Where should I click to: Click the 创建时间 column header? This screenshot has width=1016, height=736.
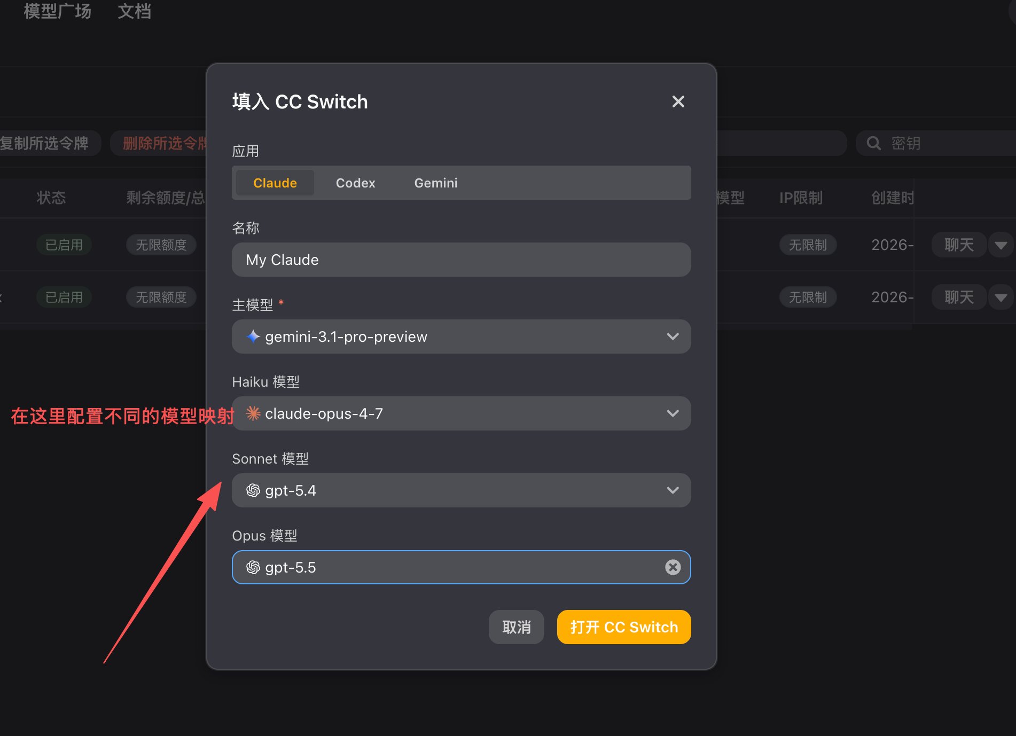click(893, 198)
